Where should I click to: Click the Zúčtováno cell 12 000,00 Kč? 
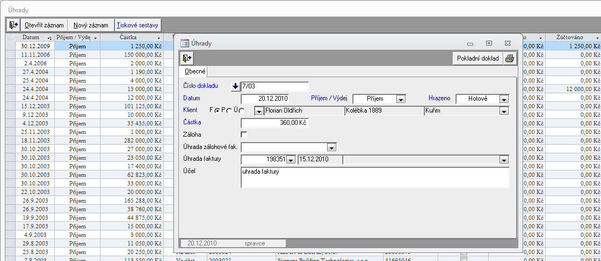pyautogui.click(x=573, y=89)
